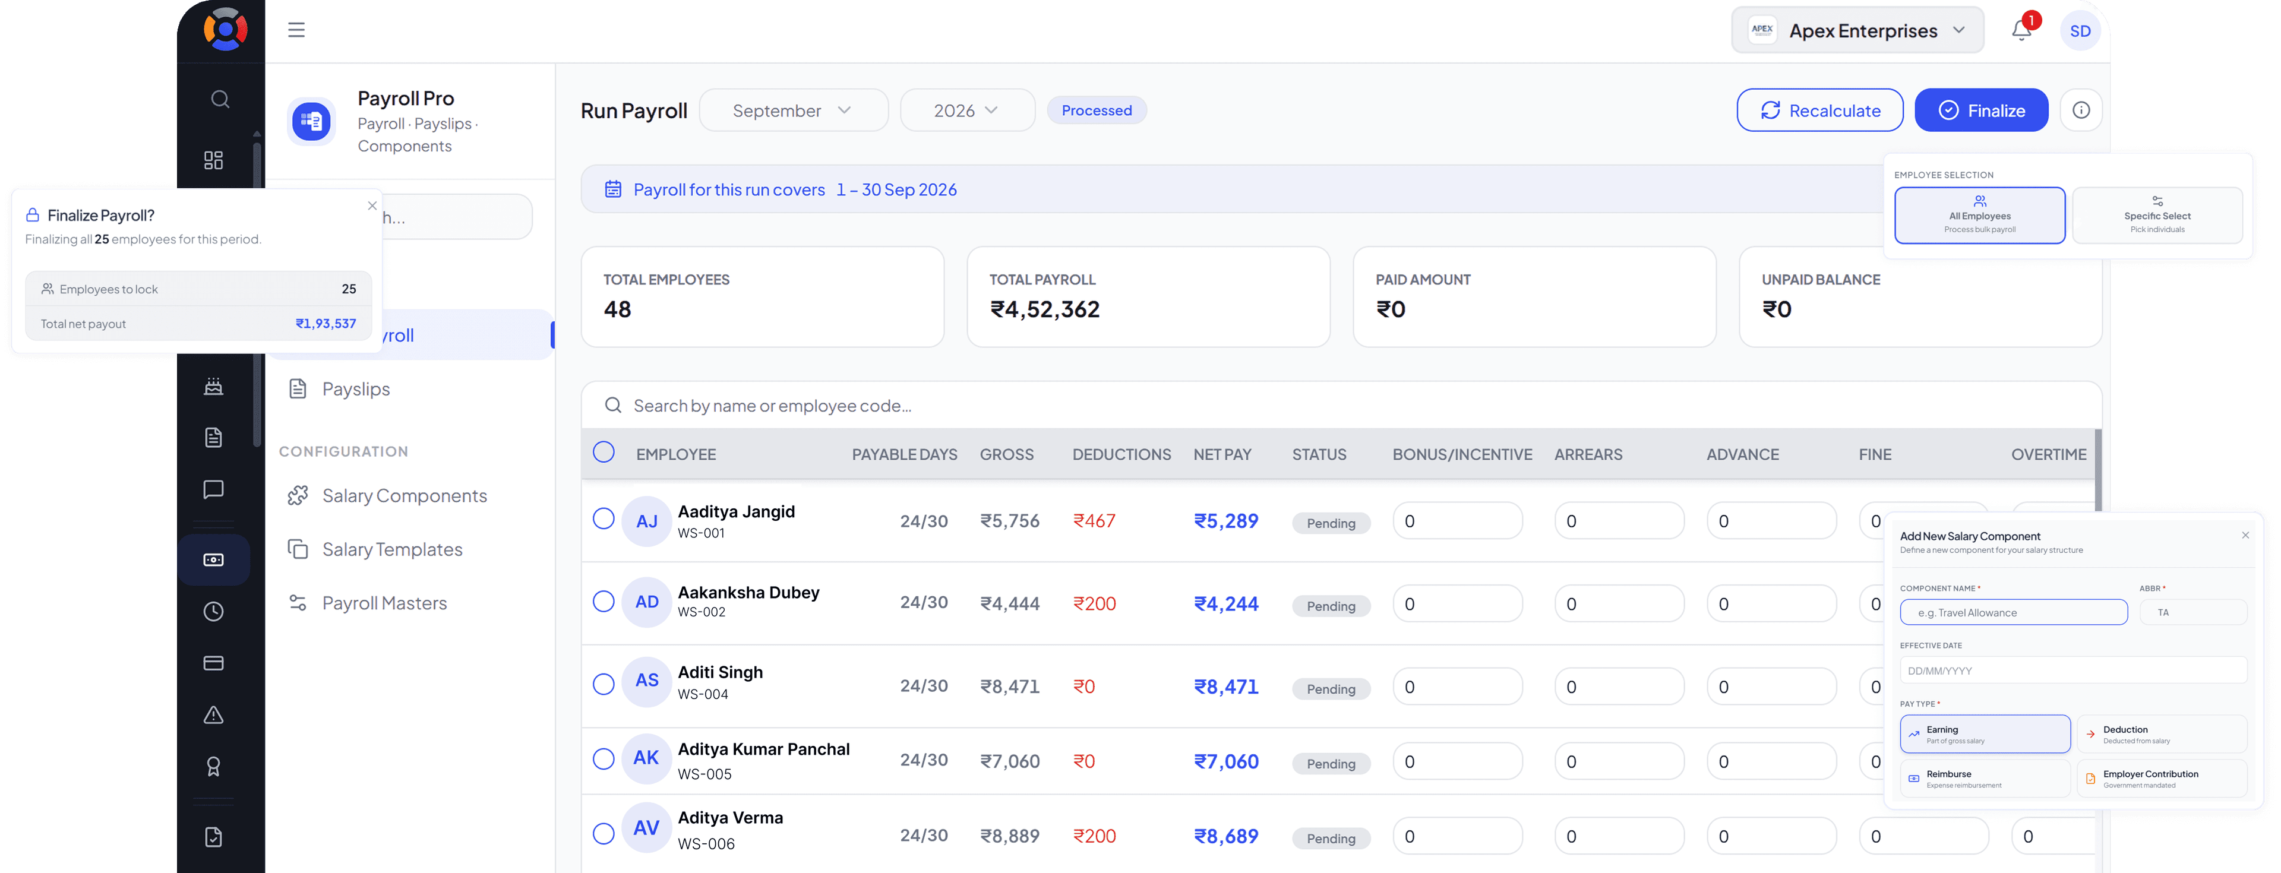Screen dimensions: 2281x873
Task: Click the notification bell icon
Action: [x=2021, y=30]
